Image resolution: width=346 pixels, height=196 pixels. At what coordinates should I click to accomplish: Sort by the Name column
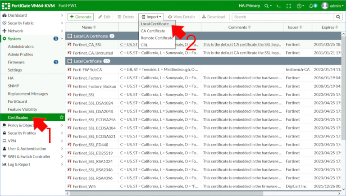(89, 27)
